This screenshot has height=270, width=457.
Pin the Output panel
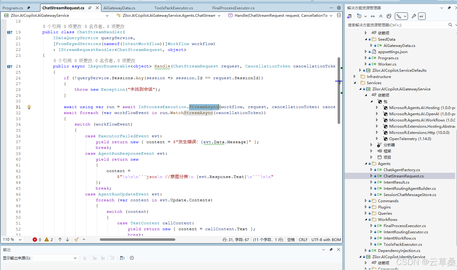[x=331, y=249]
